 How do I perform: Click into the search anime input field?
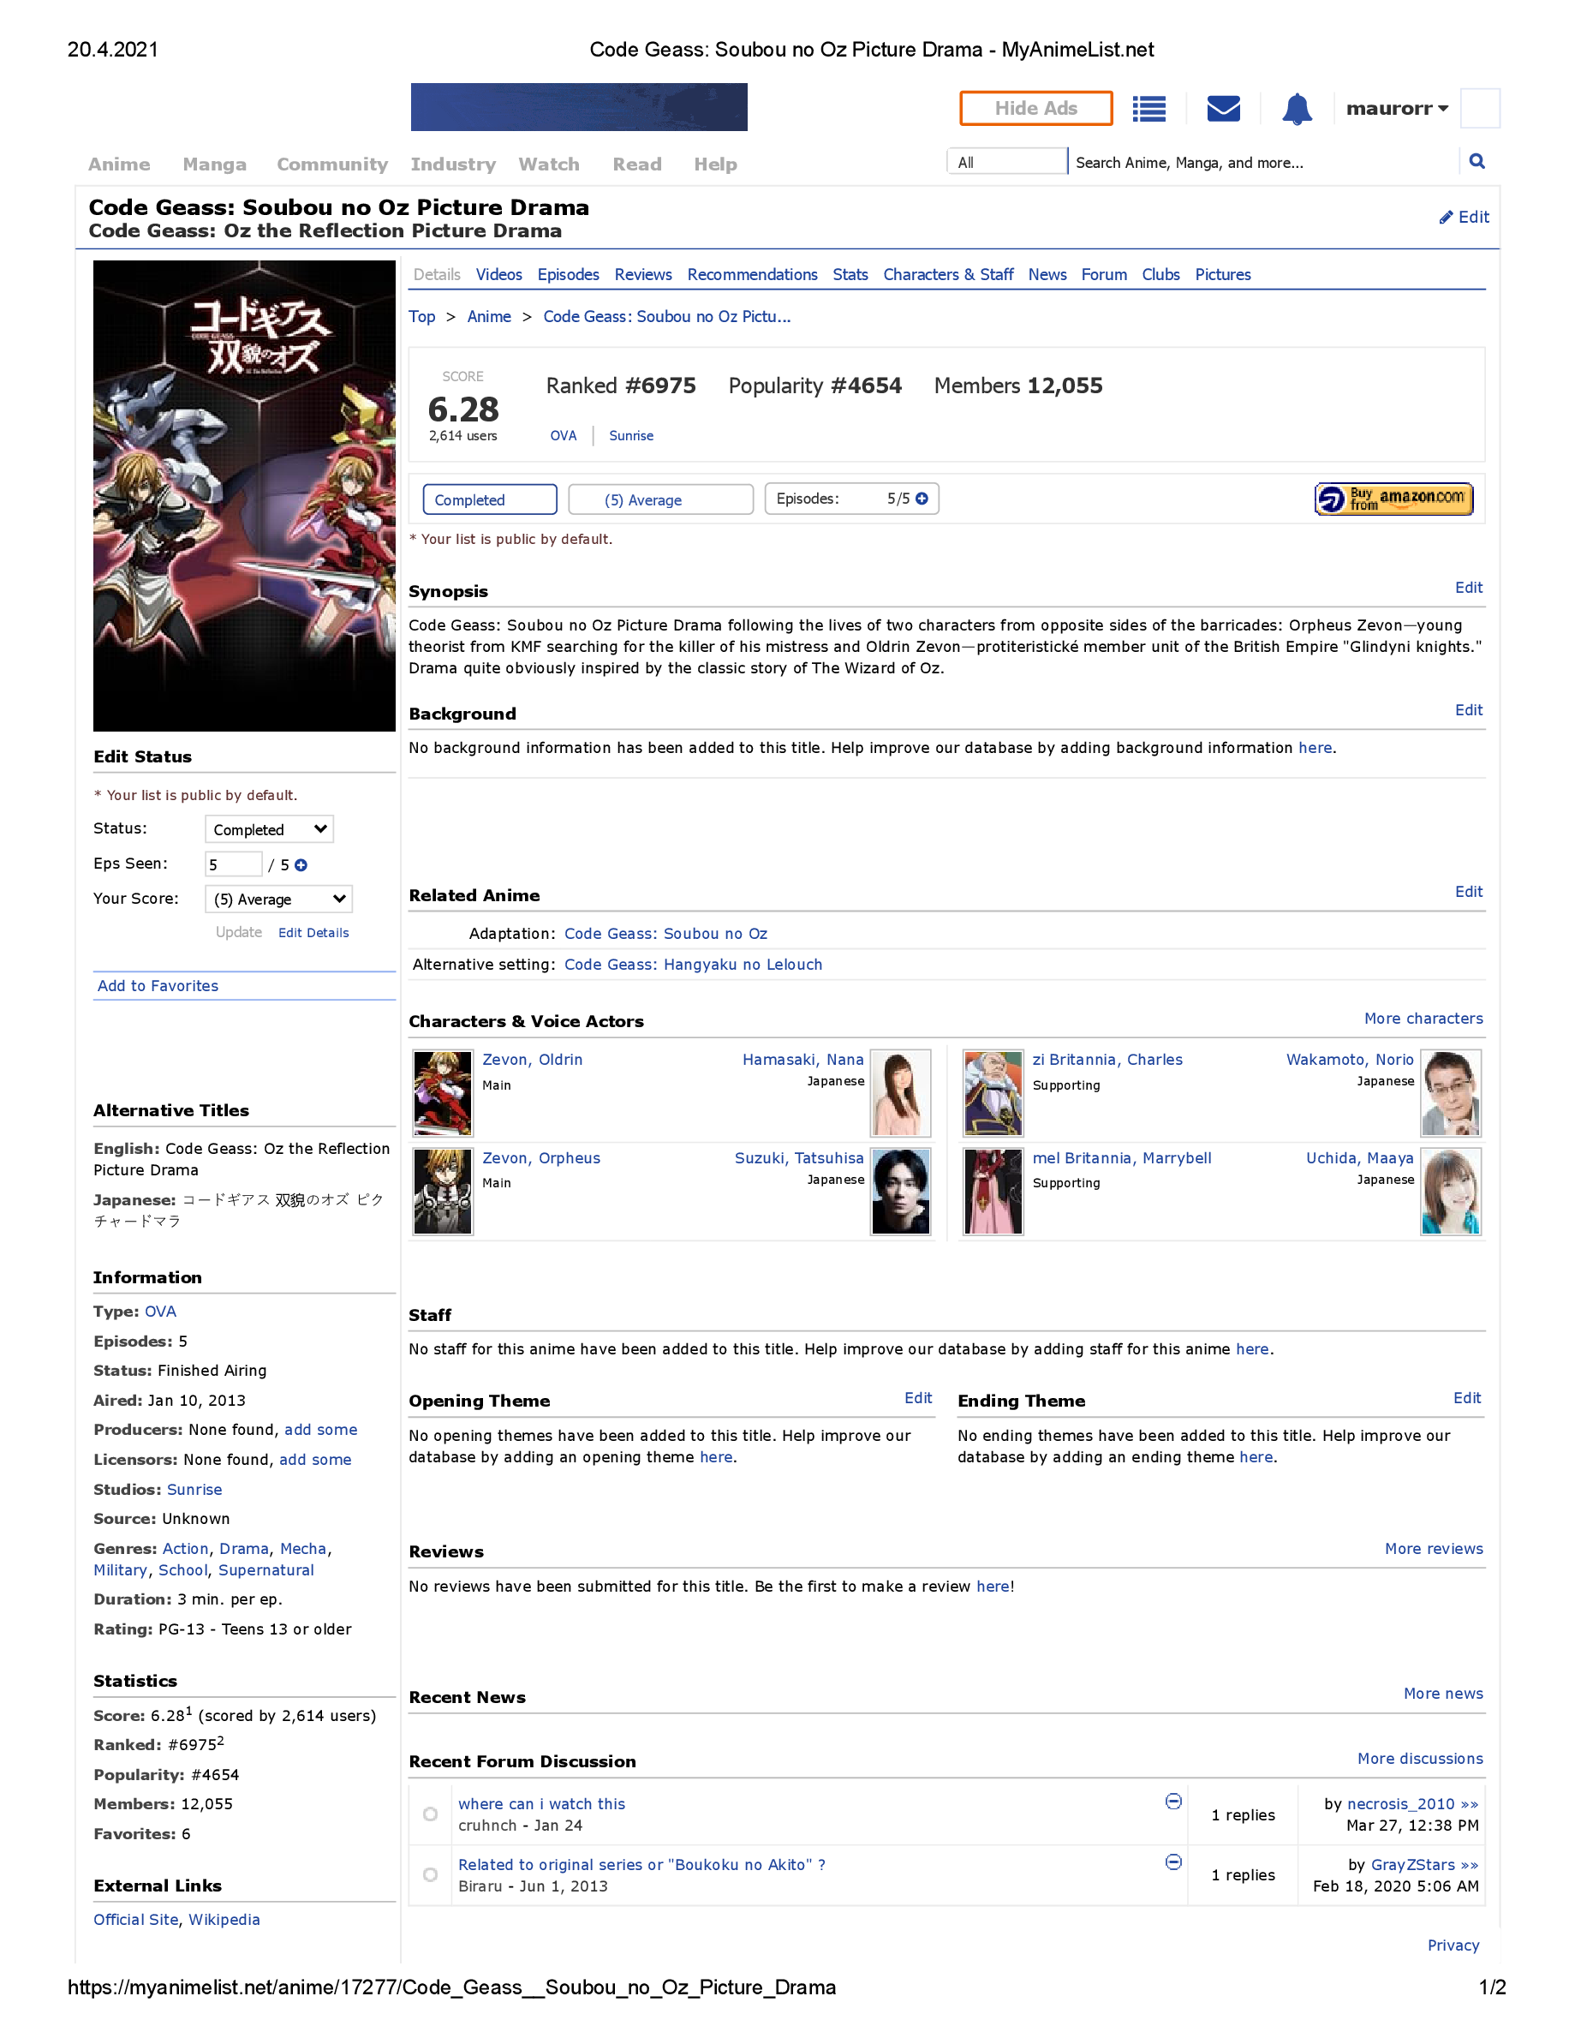coord(1264,163)
